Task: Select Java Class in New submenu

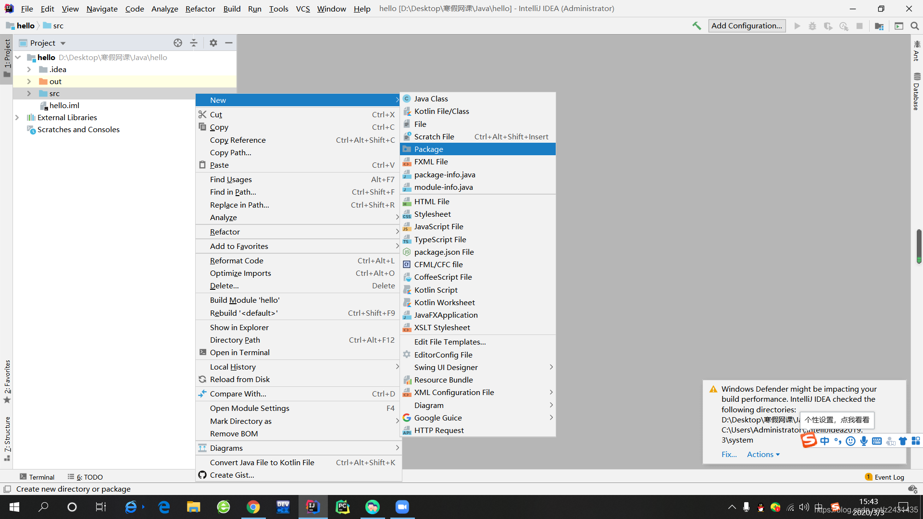Action: (x=478, y=99)
